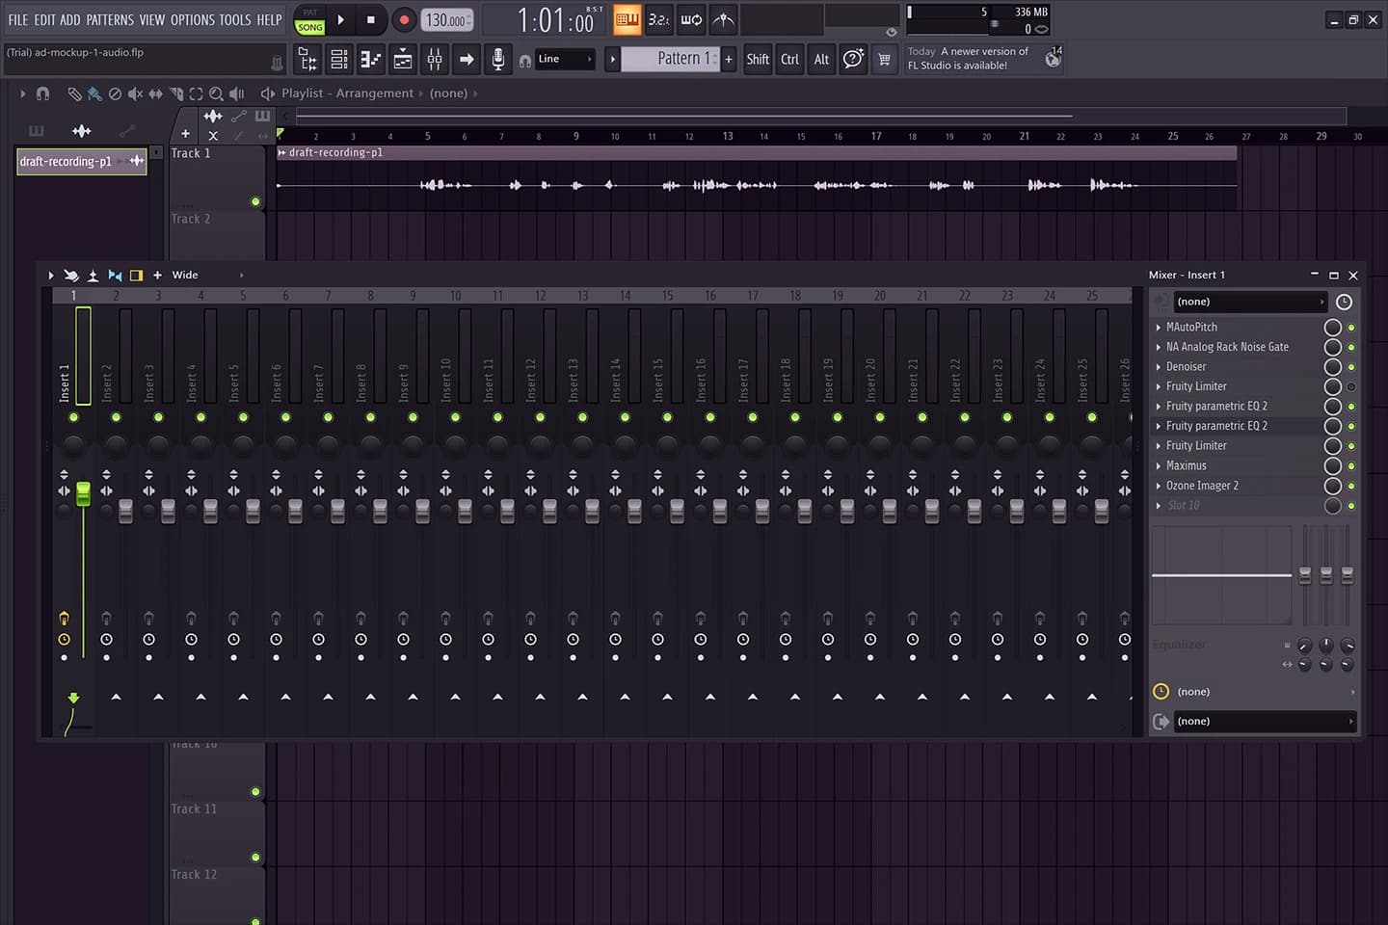Open the FILE menu

tap(18, 19)
